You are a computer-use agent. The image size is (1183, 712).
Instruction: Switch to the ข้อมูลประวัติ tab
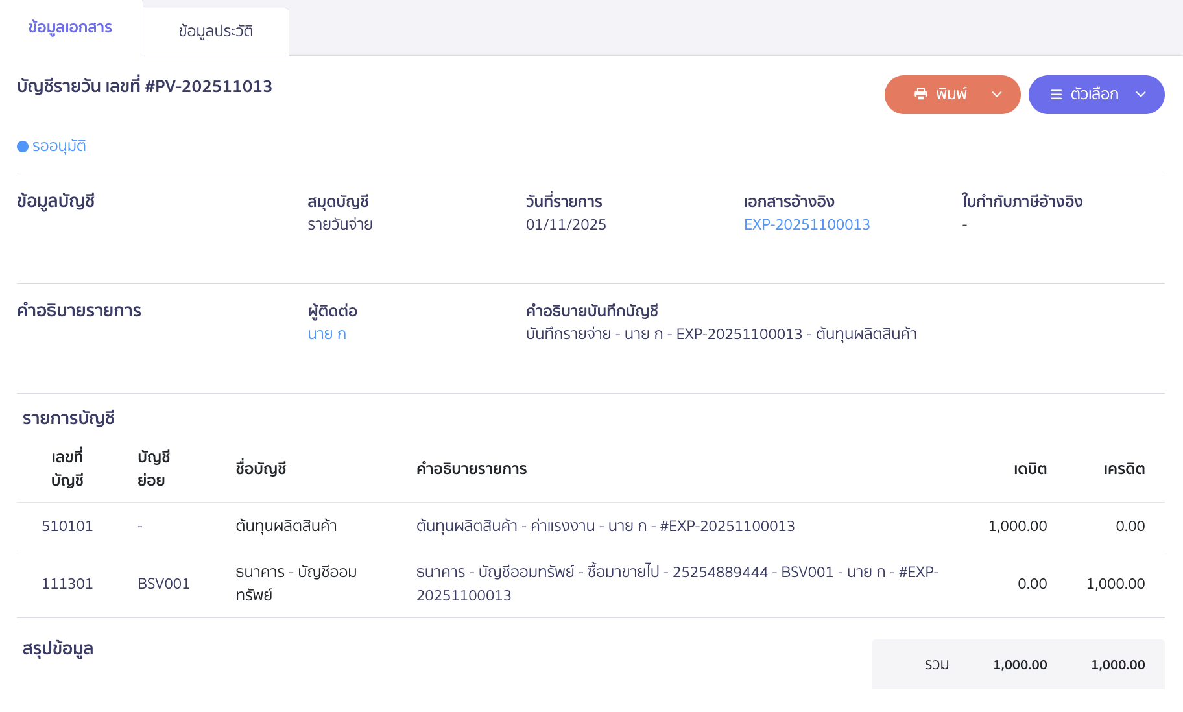[215, 30]
